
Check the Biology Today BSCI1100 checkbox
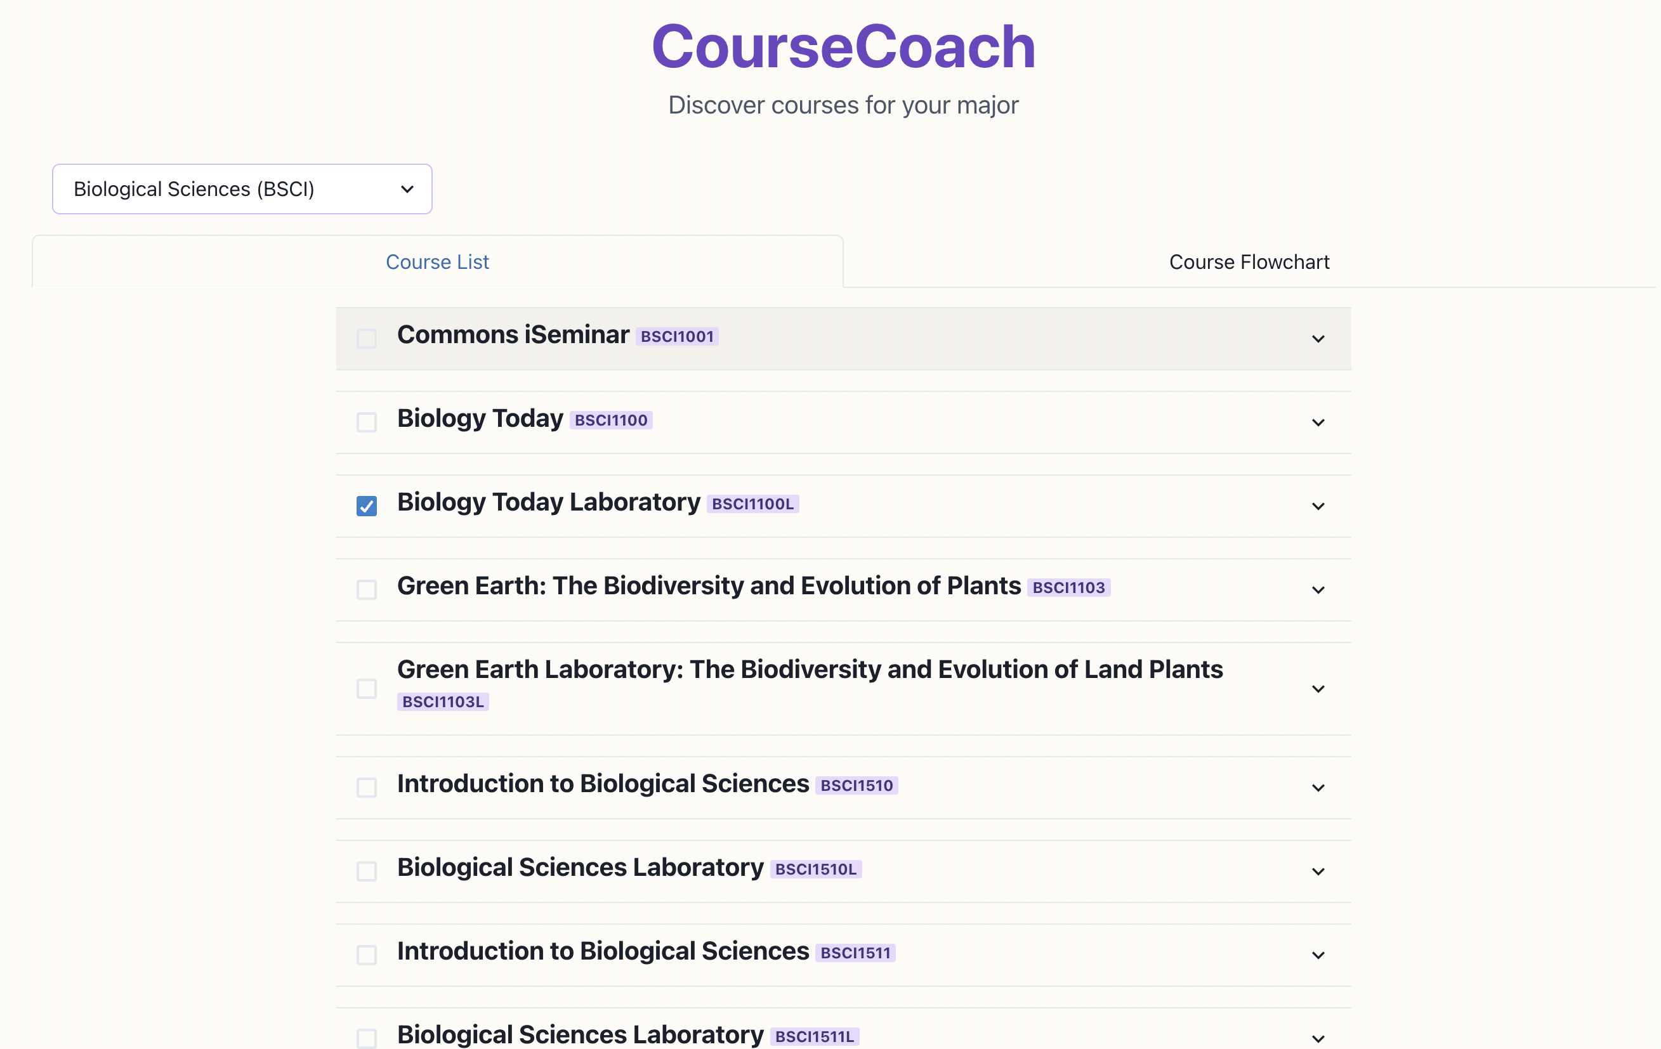point(366,422)
